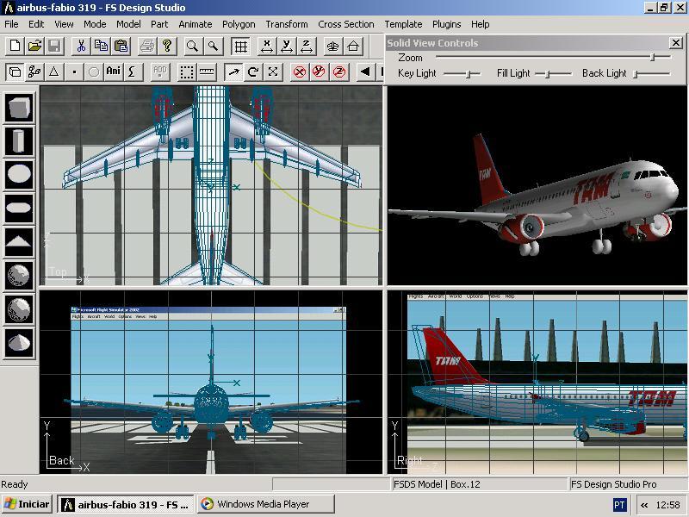
Task: Close the Solid View Controls panel
Action: pos(675,42)
